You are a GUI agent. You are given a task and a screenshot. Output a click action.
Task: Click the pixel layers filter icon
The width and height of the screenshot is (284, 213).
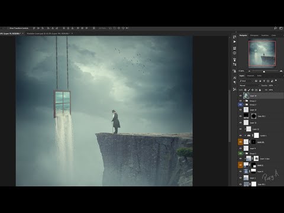256,81
